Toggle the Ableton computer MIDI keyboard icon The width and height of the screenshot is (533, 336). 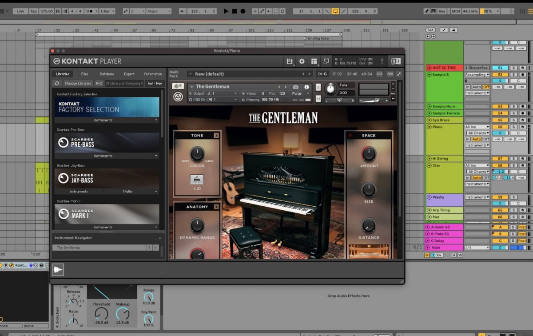click(x=434, y=11)
